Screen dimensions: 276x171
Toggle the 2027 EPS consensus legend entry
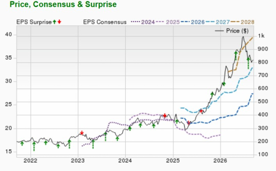coord(218,22)
